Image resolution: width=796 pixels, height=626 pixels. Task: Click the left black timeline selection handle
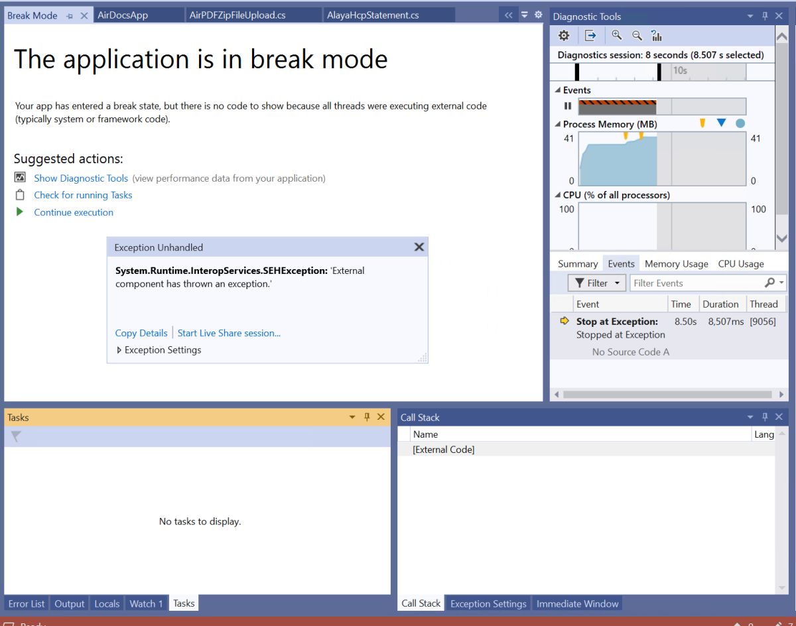(577, 72)
